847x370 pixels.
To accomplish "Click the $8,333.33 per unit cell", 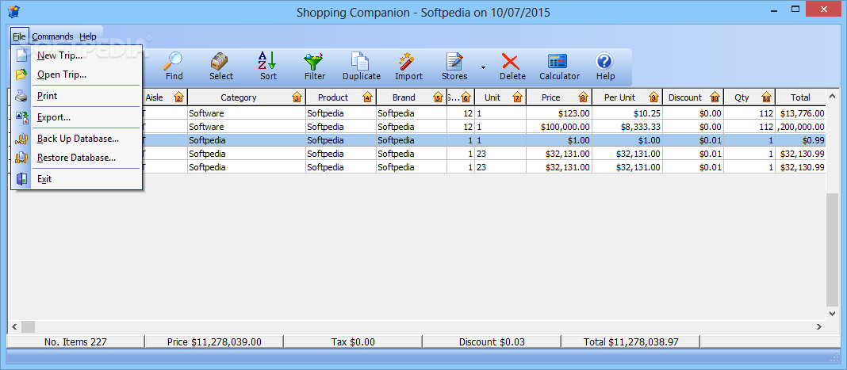I will (627, 127).
